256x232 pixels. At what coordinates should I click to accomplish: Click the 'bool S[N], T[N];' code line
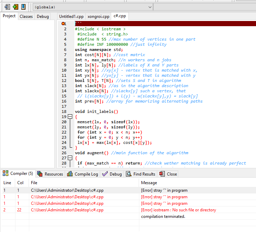coord(94,81)
